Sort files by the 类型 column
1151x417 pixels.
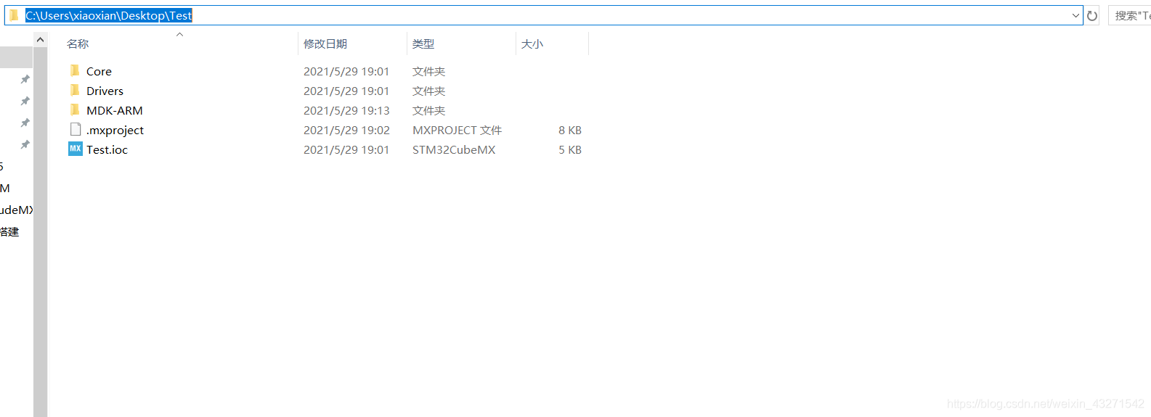click(423, 44)
